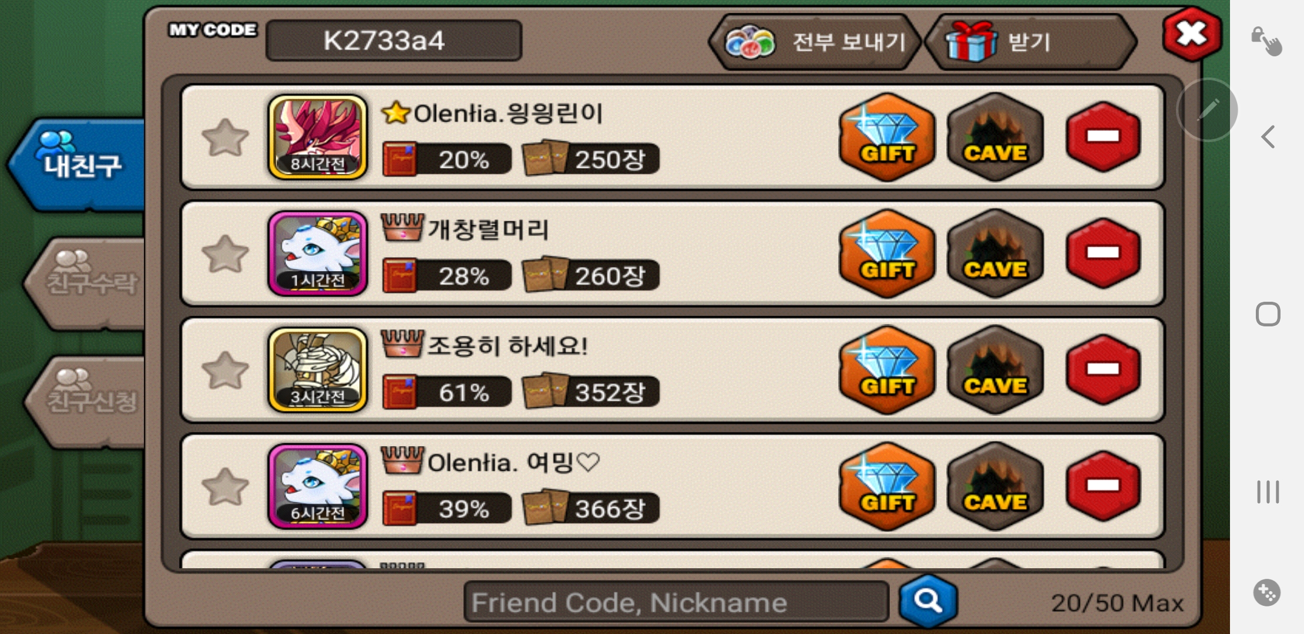
Task: Send all gifts with 전부 보내기
Action: (x=815, y=42)
